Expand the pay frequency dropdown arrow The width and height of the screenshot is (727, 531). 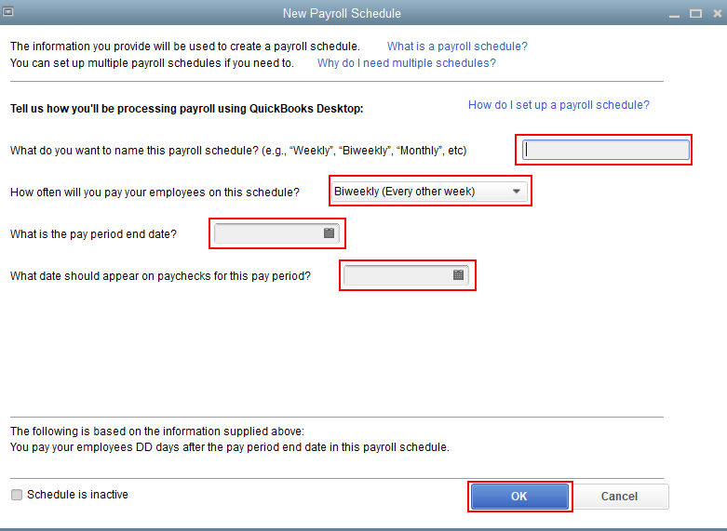pyautogui.click(x=517, y=192)
